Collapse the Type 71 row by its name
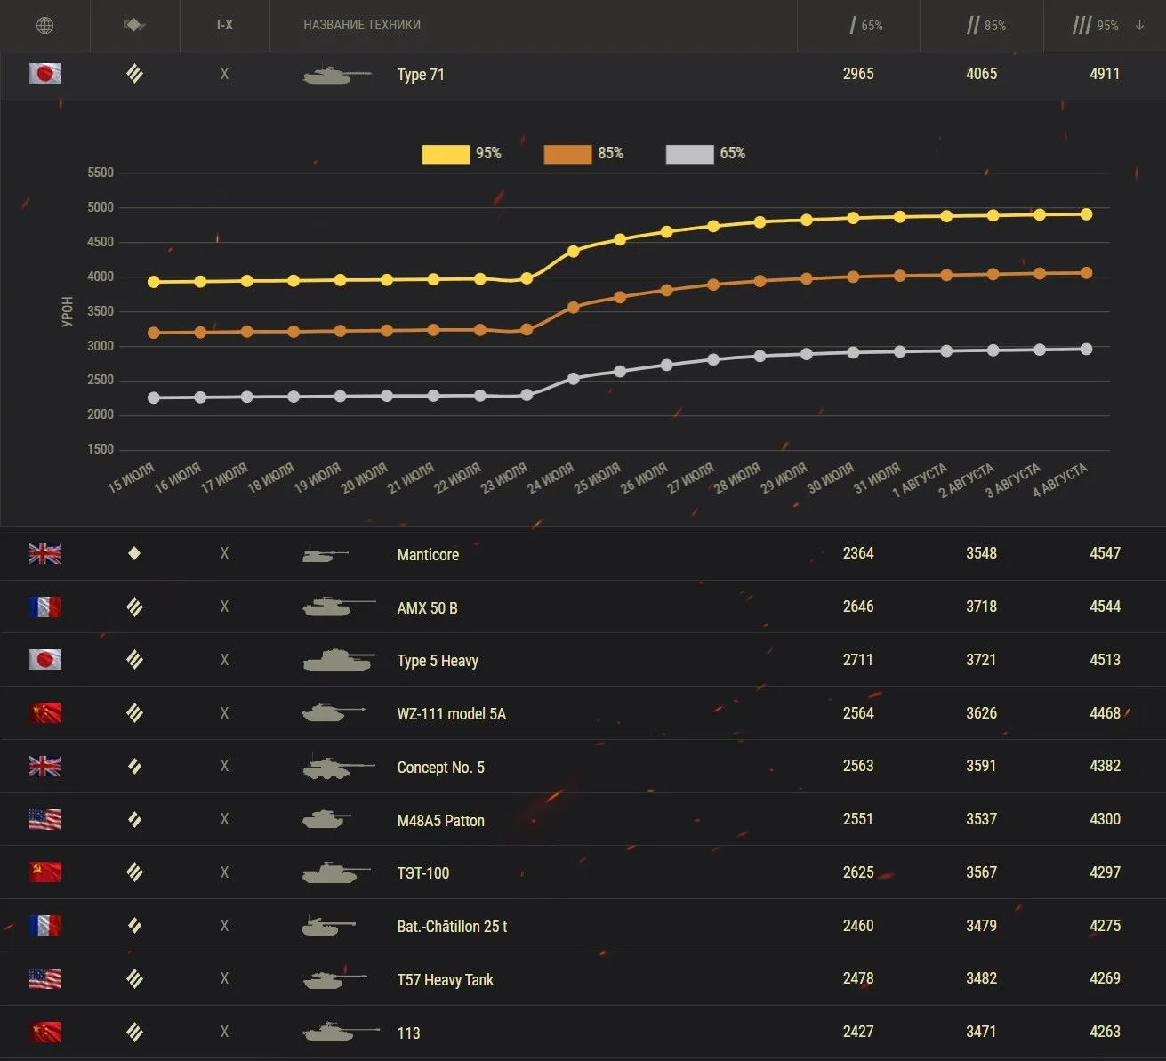The image size is (1166, 1061). pyautogui.click(x=421, y=74)
